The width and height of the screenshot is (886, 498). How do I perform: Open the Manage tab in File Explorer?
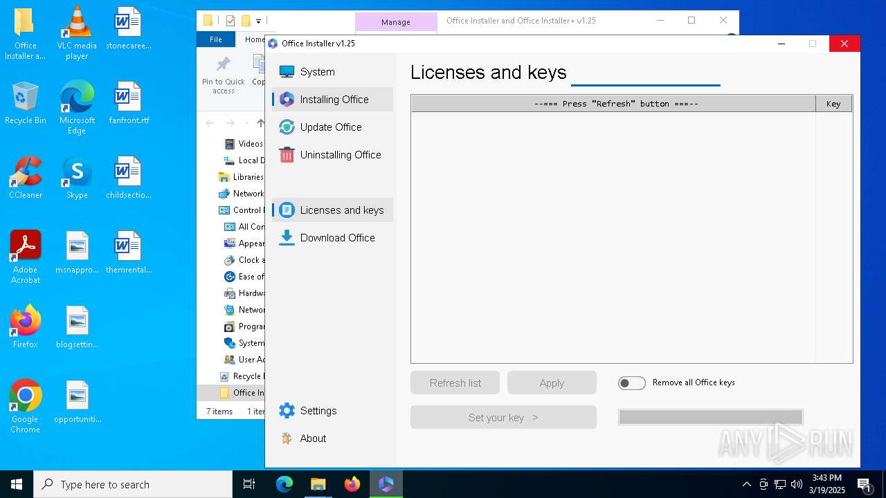[x=396, y=22]
